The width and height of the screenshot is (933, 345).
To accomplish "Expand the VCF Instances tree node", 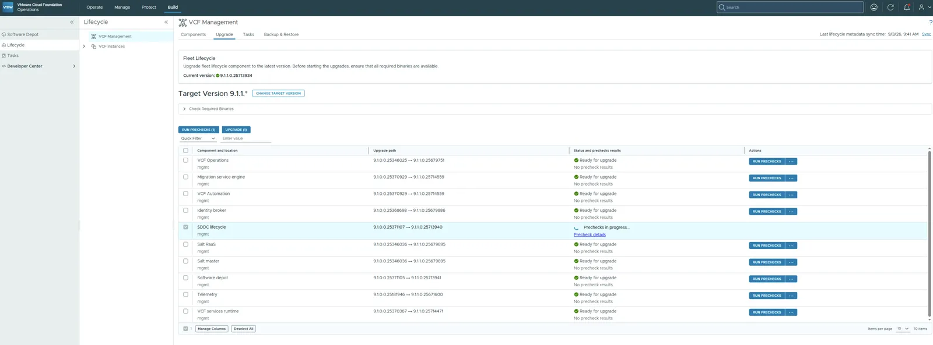I will pos(84,47).
